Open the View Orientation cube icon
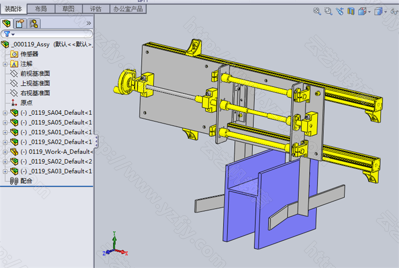399x268 pixels. 362,11
